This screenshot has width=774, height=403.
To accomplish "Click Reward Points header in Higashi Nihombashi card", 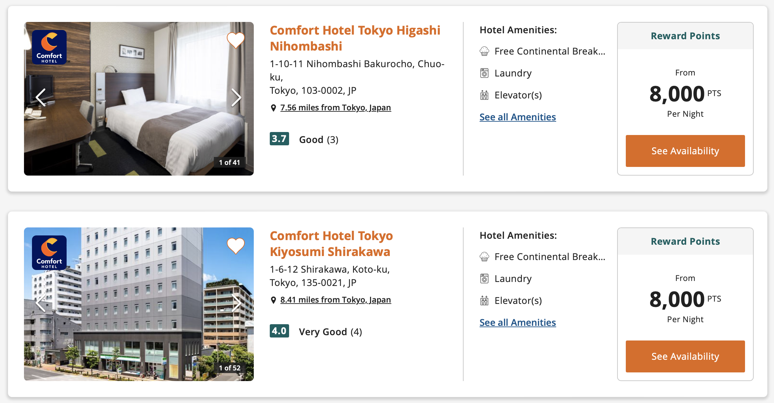I will [x=685, y=36].
